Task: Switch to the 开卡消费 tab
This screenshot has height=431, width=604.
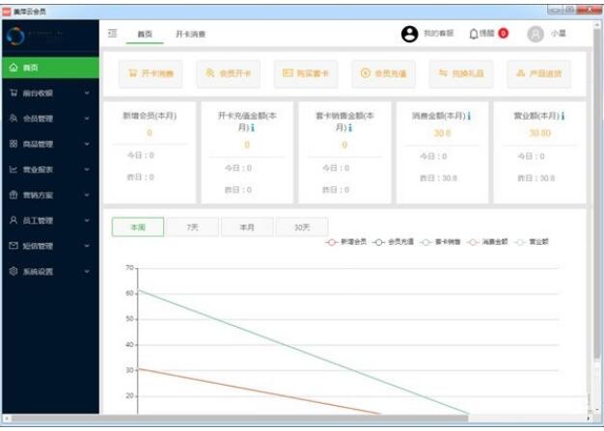Action: [191, 35]
